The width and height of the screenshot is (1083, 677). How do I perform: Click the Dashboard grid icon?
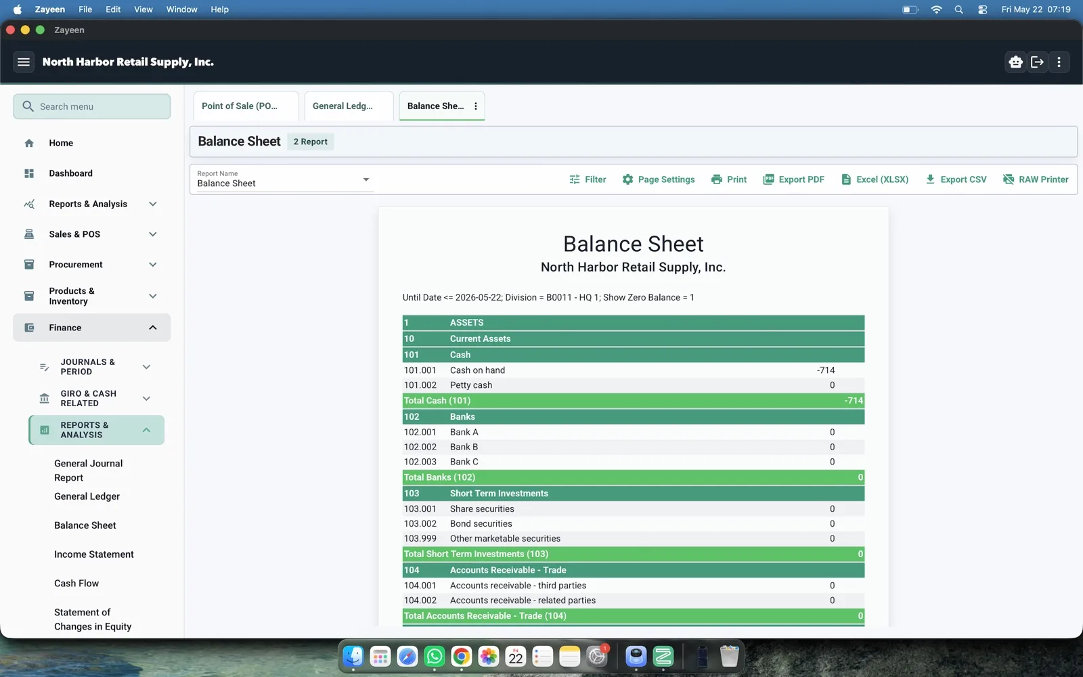click(x=29, y=174)
